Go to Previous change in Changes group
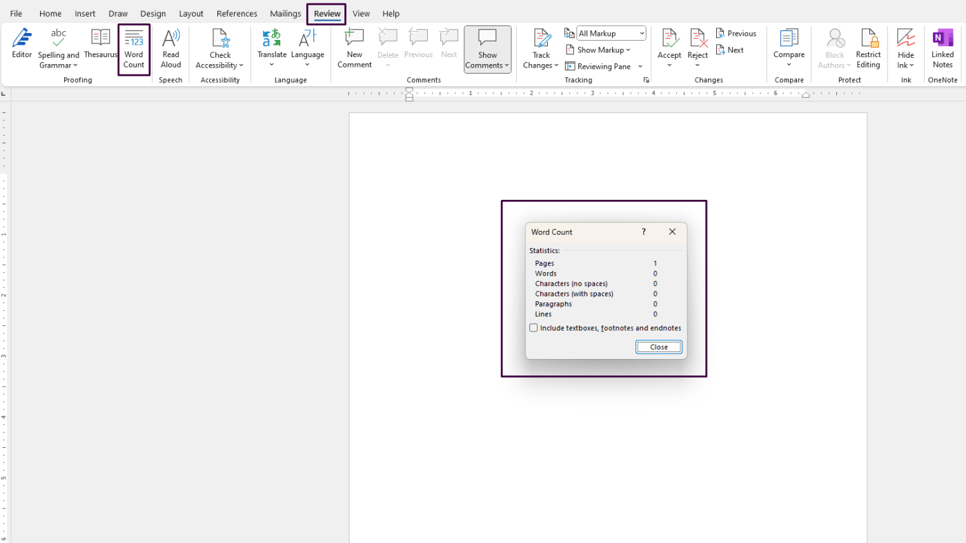This screenshot has width=966, height=543. pyautogui.click(x=736, y=33)
